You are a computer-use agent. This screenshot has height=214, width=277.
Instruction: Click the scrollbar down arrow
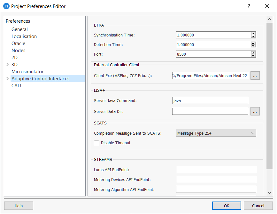tap(269, 192)
